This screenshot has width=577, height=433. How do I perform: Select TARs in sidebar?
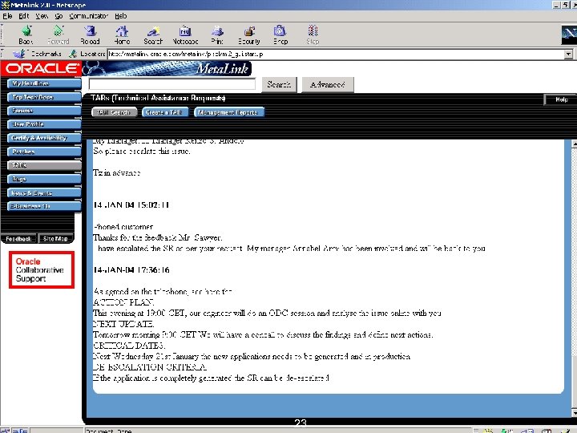(44, 165)
